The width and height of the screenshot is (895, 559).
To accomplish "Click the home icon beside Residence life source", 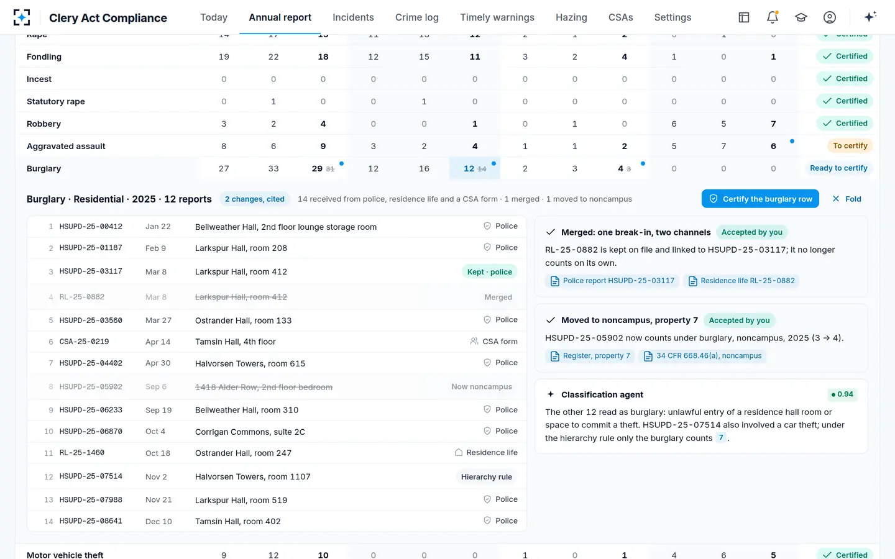I will pos(459,452).
